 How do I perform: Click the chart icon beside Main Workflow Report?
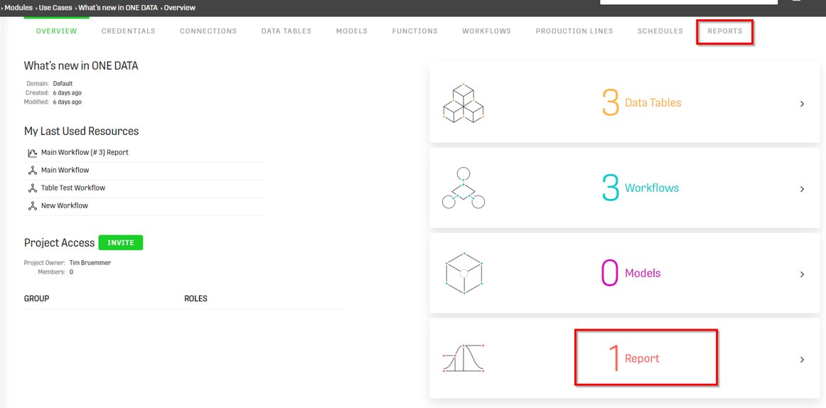coord(32,153)
